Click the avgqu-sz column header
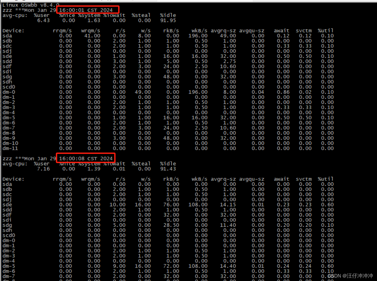 [x=252, y=30]
